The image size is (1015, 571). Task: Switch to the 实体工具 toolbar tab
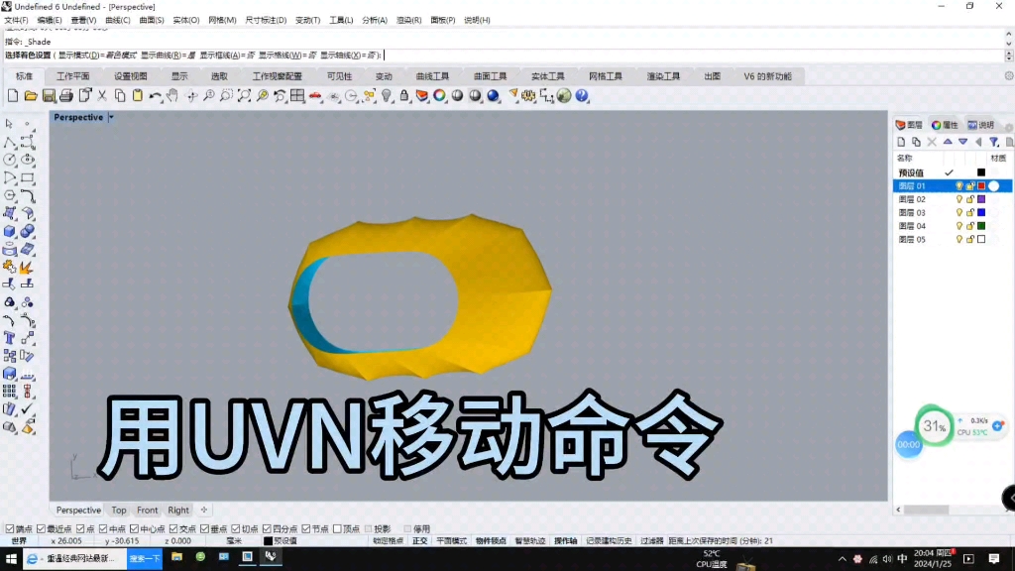click(x=547, y=76)
